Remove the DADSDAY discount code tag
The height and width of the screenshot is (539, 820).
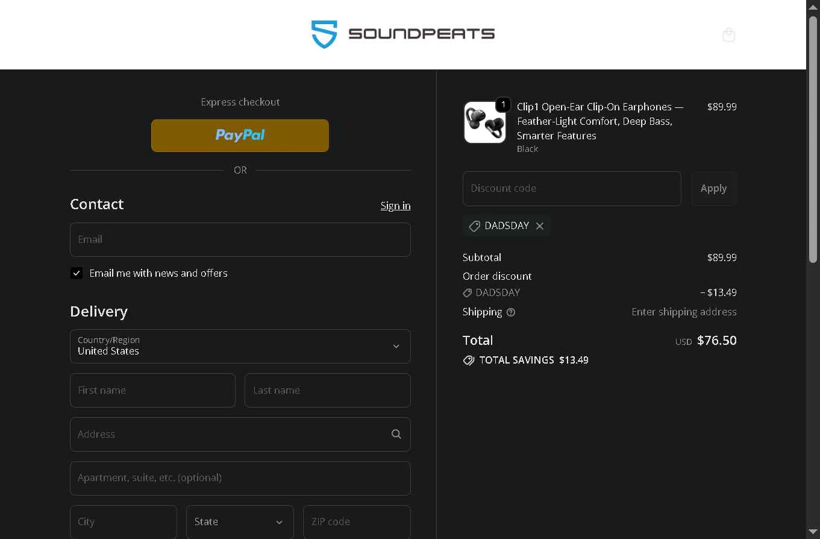coord(540,226)
